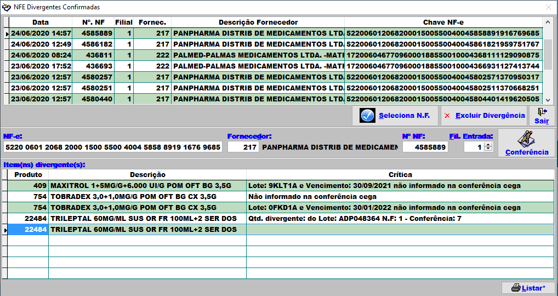Viewport: 558px width, 296px height.
Task: Close the NFE Divergentes Confirmadas window
Action: pos(548,7)
